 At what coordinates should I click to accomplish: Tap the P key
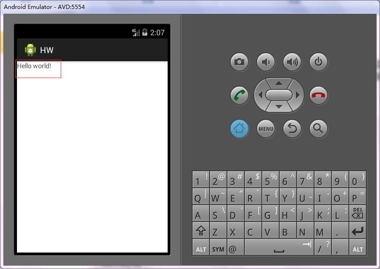(358, 196)
